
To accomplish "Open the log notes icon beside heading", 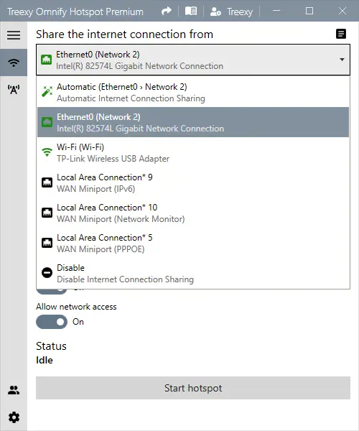I will pos(341,34).
